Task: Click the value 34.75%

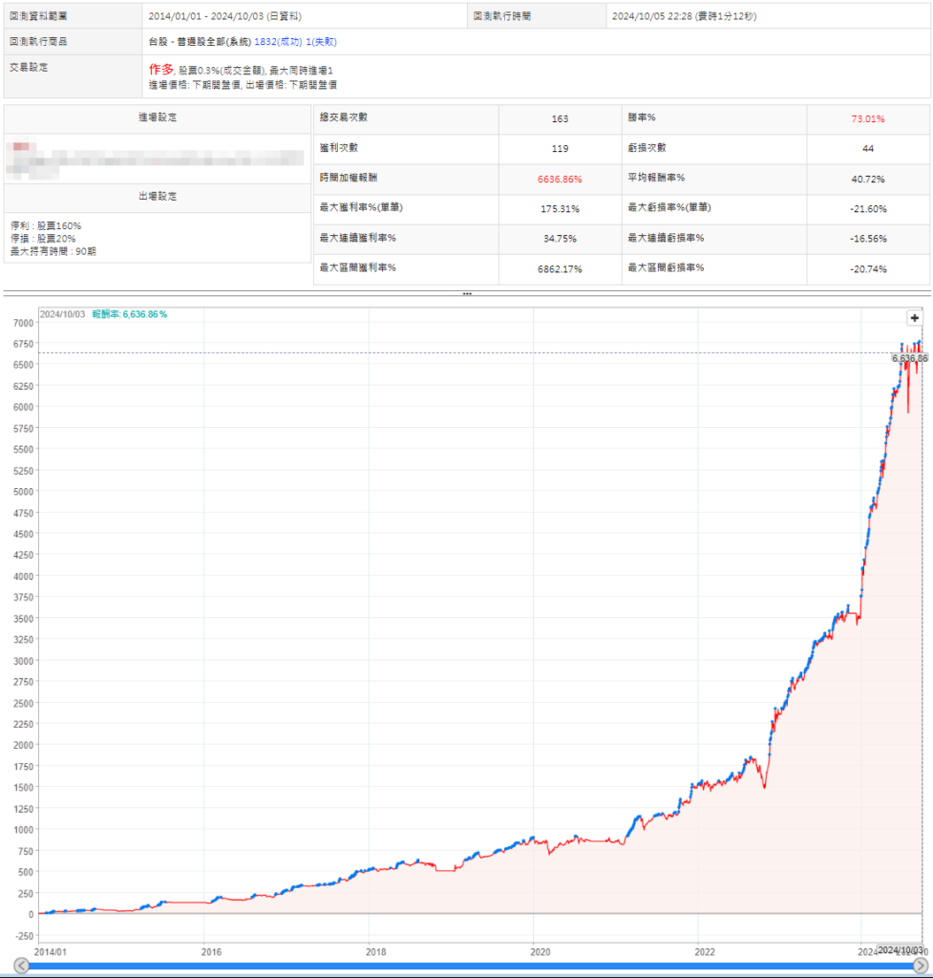Action: (560, 239)
